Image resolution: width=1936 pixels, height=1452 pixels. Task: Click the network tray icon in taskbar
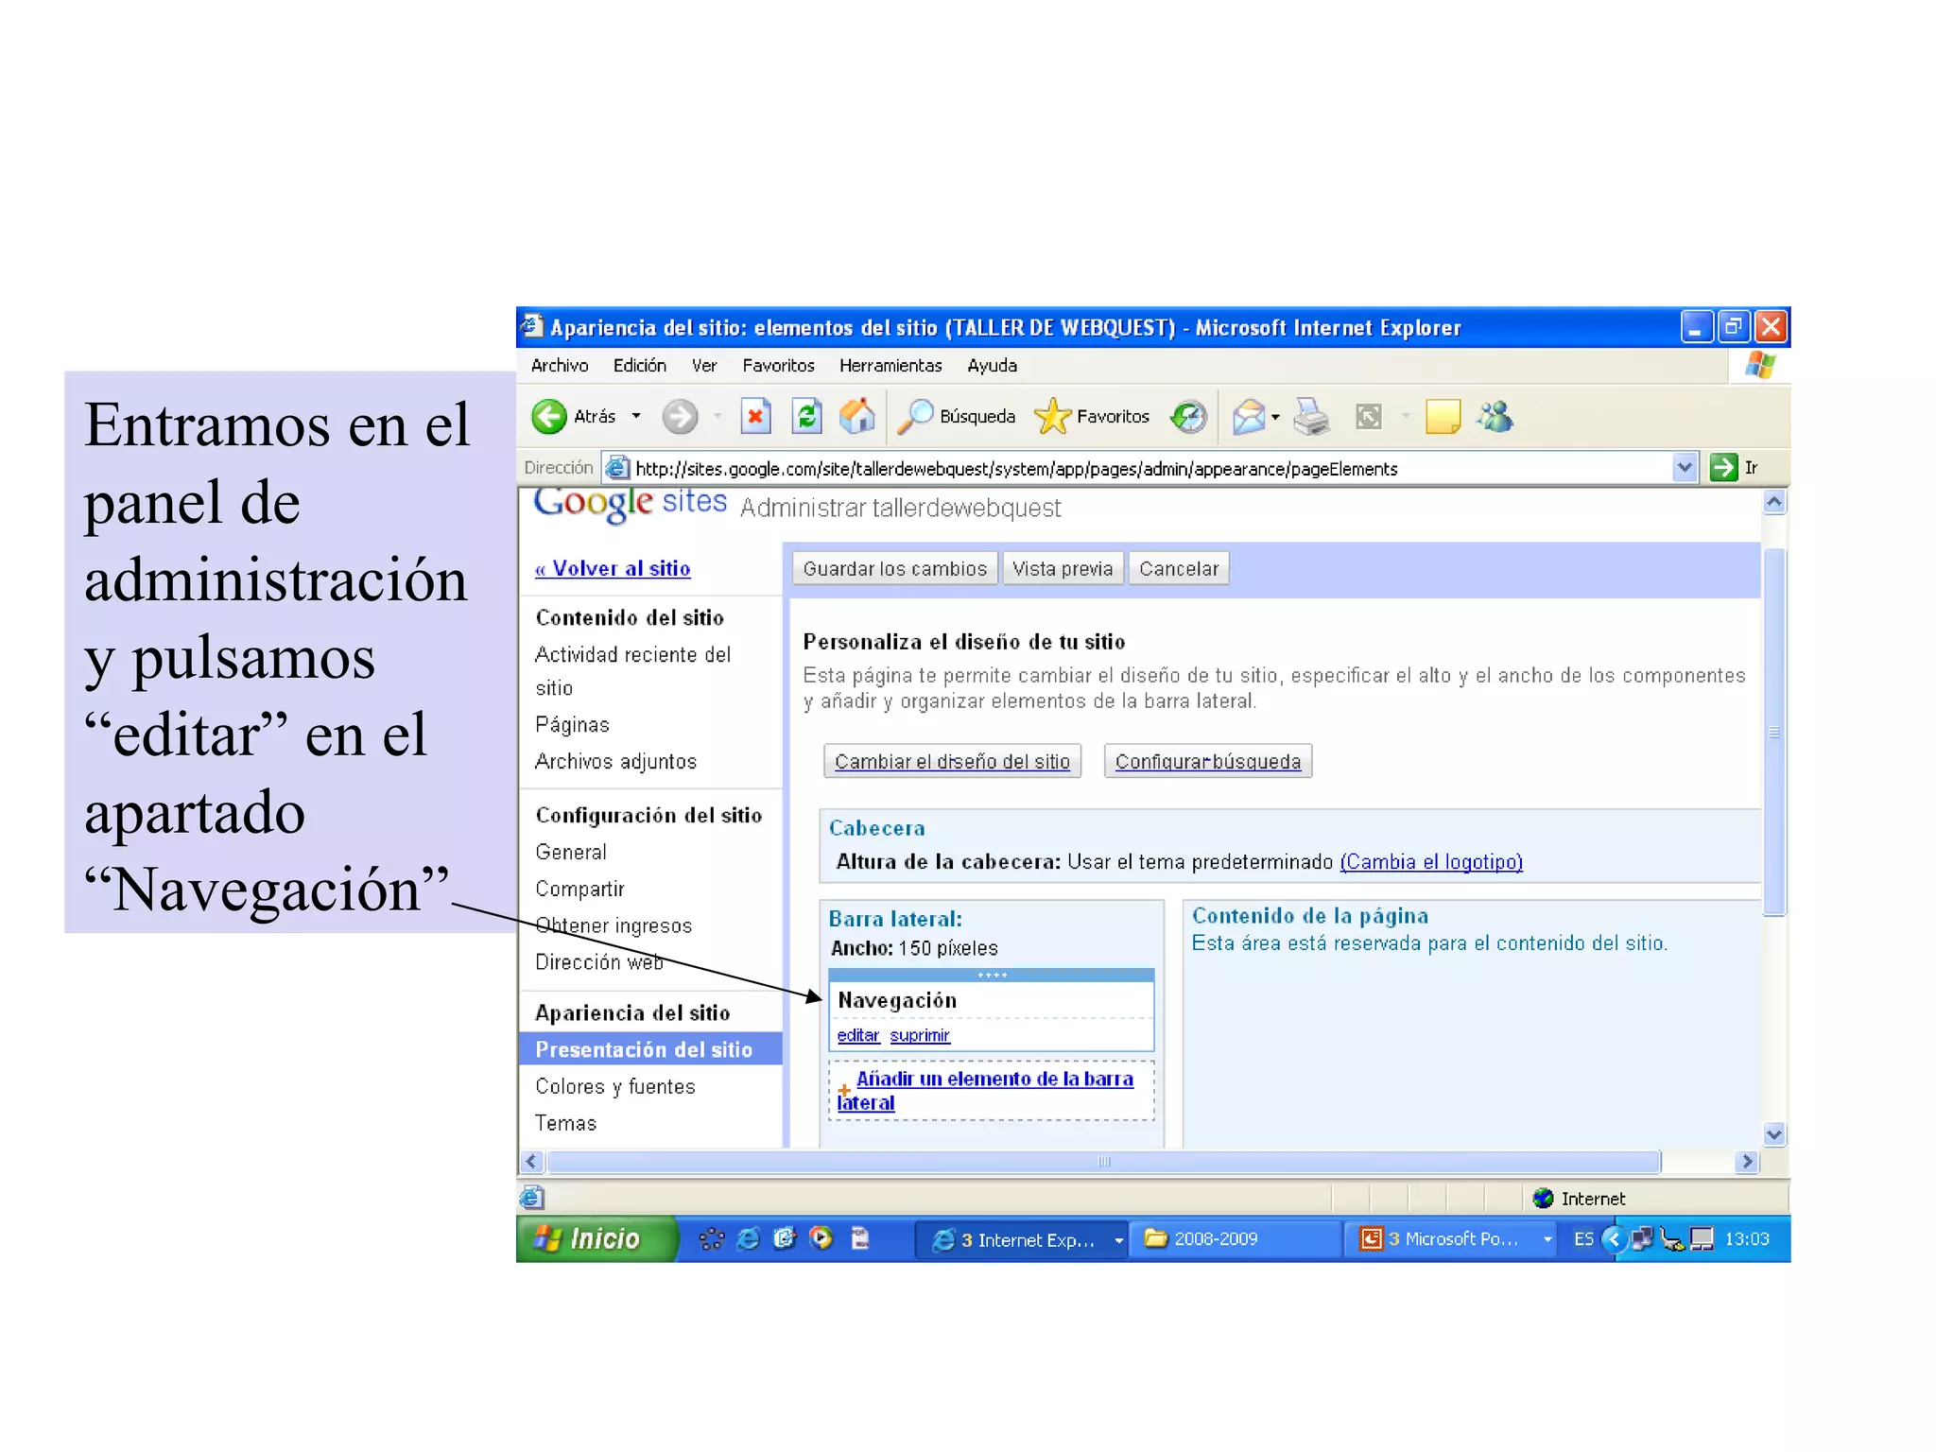point(1643,1239)
